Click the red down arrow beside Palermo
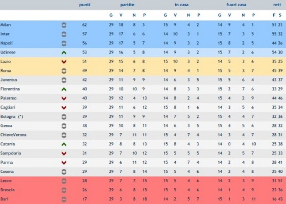 (64, 98)
